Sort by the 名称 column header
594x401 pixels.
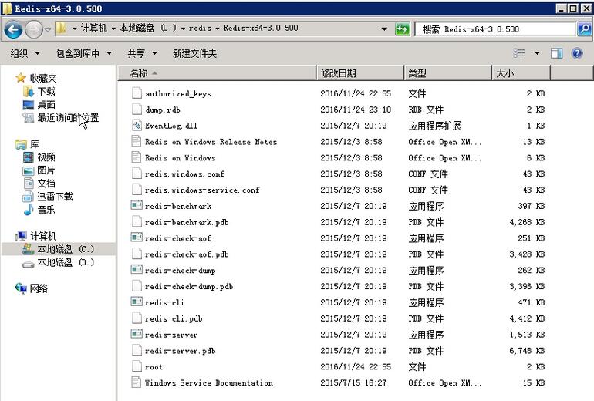(218, 72)
